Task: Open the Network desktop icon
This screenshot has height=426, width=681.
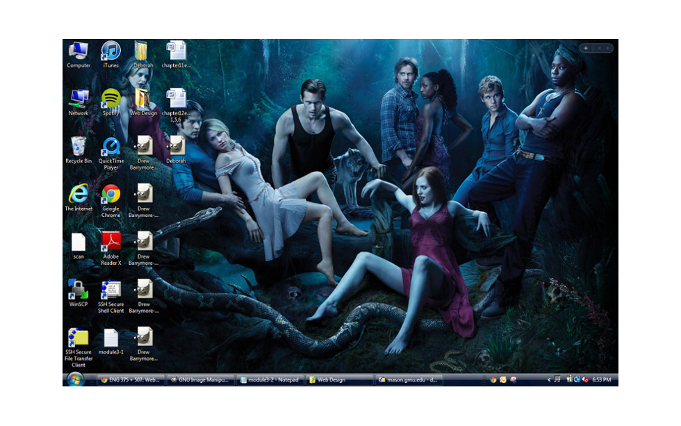Action: pos(79,102)
